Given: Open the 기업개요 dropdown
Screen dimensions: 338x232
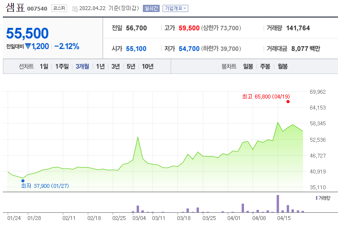Looking at the screenshot, I should tap(175, 9).
